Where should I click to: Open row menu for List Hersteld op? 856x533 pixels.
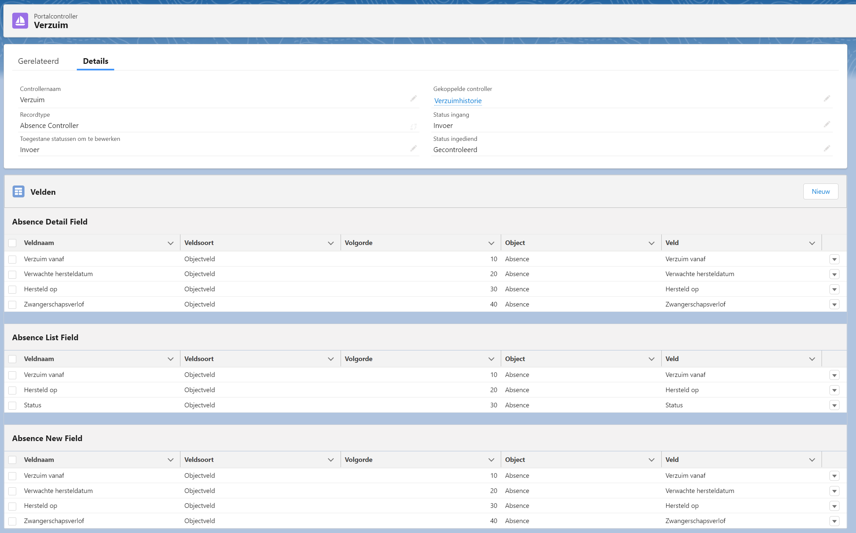(x=834, y=390)
